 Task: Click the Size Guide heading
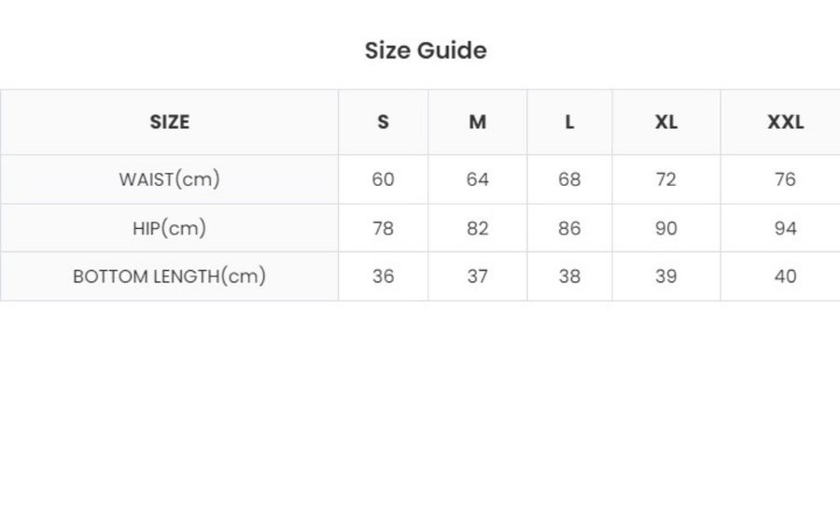pos(425,50)
